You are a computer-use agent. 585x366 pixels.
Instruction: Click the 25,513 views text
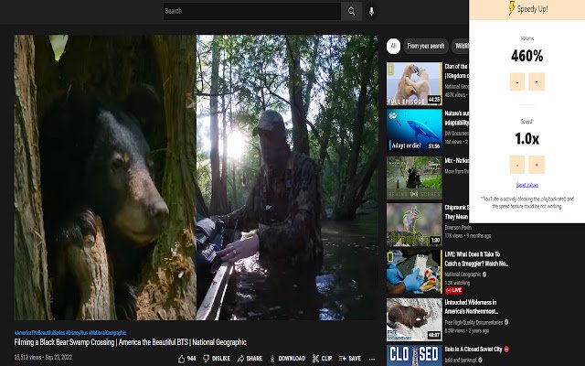27,358
